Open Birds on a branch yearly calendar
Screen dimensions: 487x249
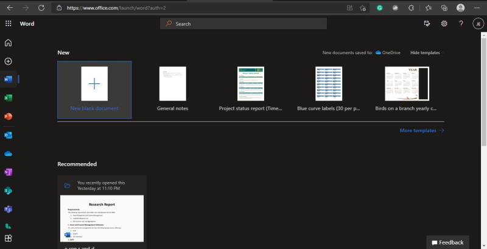[406, 89]
